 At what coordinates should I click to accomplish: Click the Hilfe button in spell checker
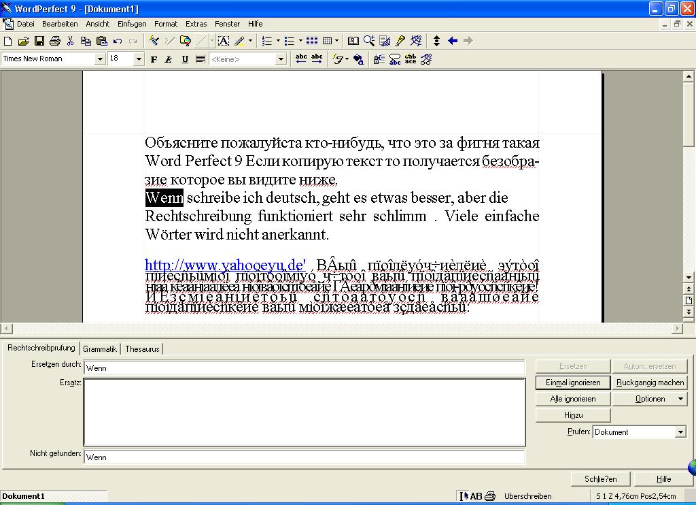click(x=663, y=479)
